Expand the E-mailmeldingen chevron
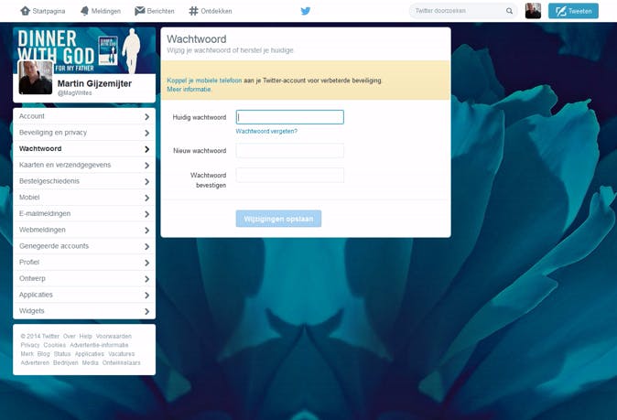617x420 pixels. (x=146, y=214)
